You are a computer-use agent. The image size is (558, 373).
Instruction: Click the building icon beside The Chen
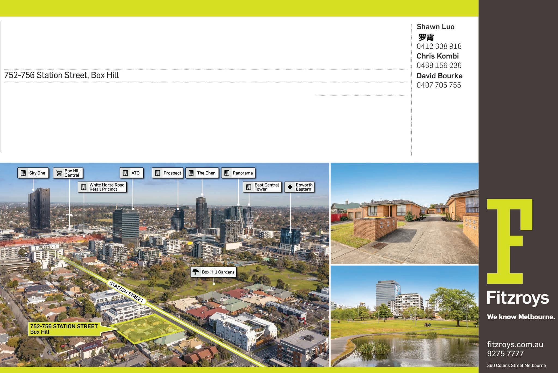tap(191, 173)
